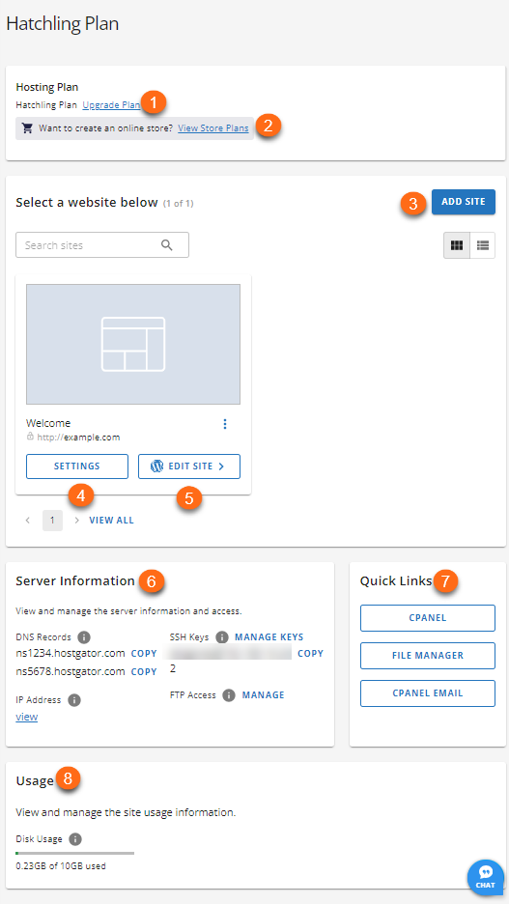Click the 0.23GB of 10GB used text
This screenshot has width=509, height=904.
click(61, 866)
